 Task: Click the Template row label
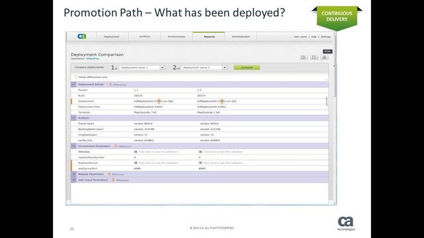(x=84, y=112)
